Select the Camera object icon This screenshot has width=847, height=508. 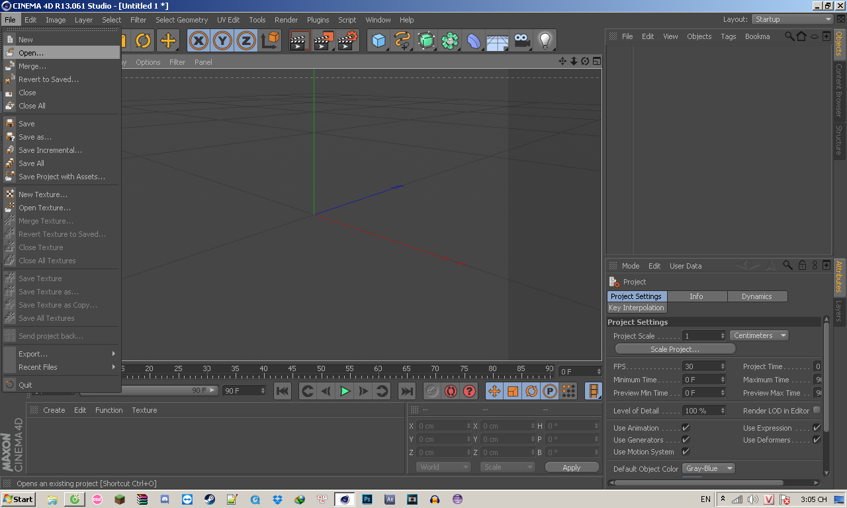522,41
